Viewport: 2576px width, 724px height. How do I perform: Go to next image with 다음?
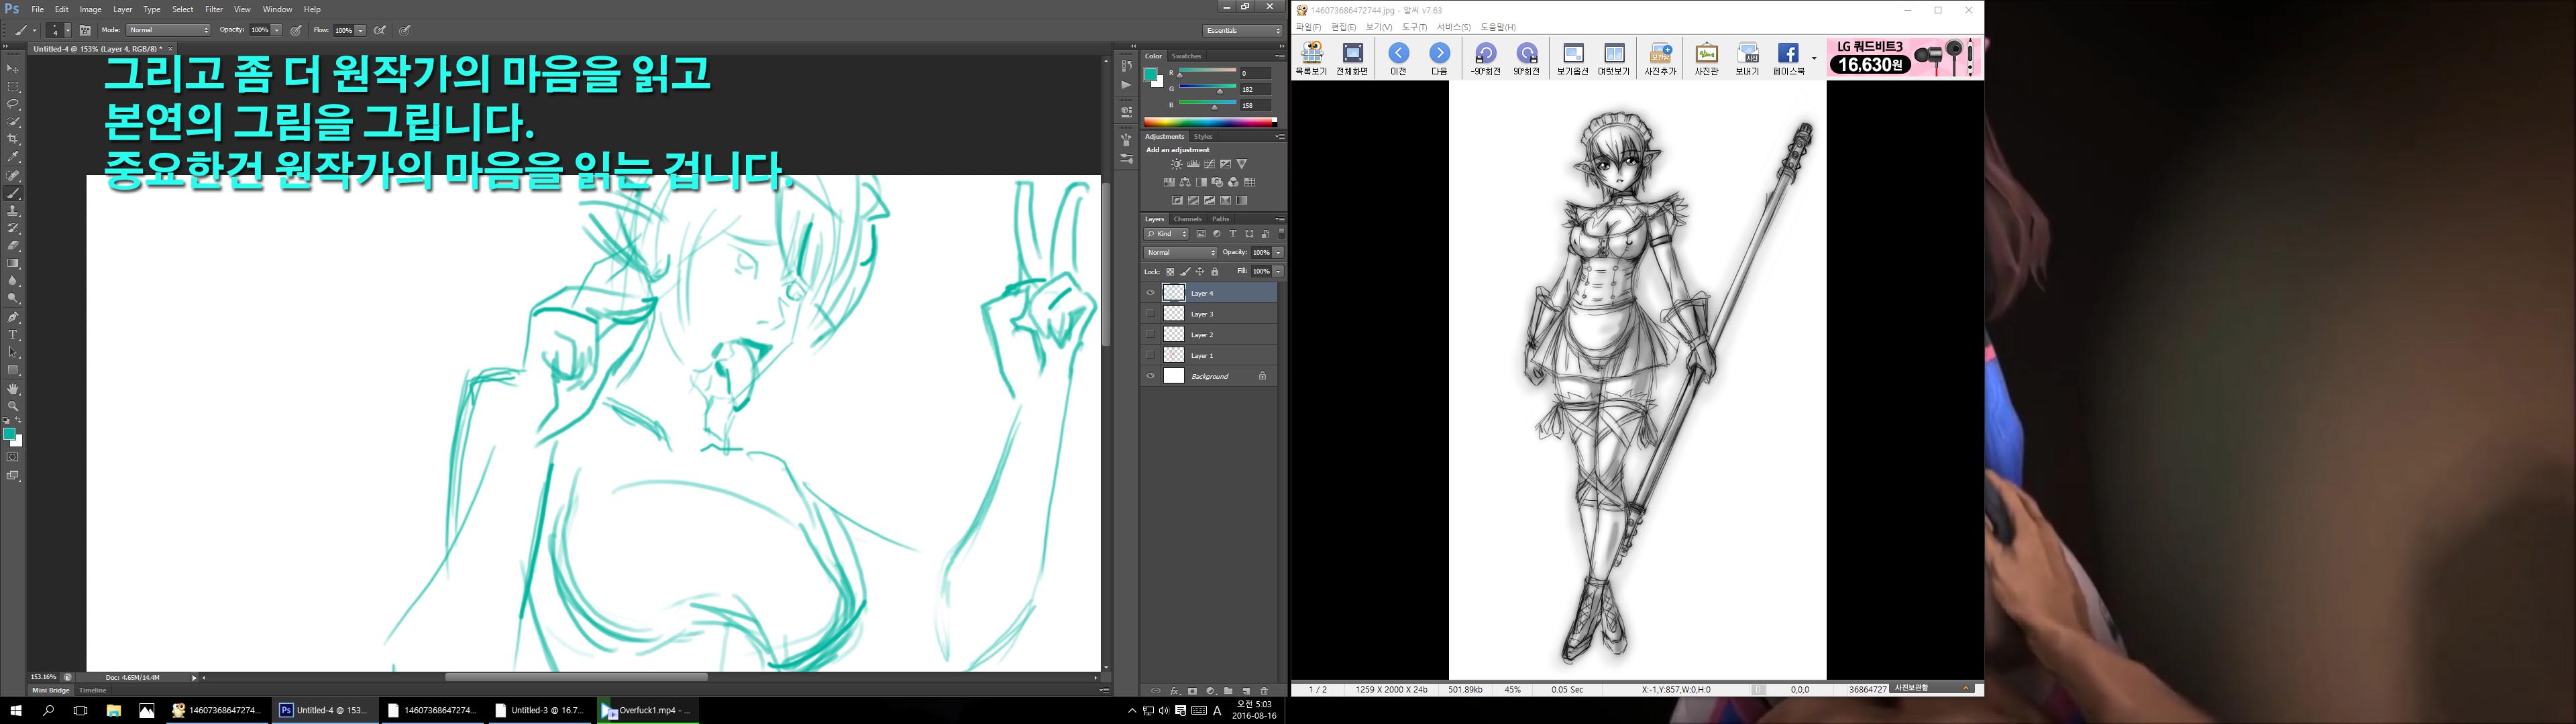[x=1439, y=59]
